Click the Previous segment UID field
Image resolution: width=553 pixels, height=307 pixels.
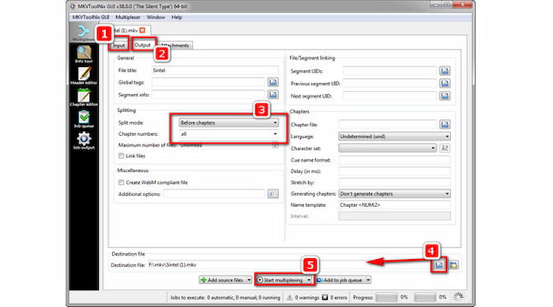[x=389, y=84]
